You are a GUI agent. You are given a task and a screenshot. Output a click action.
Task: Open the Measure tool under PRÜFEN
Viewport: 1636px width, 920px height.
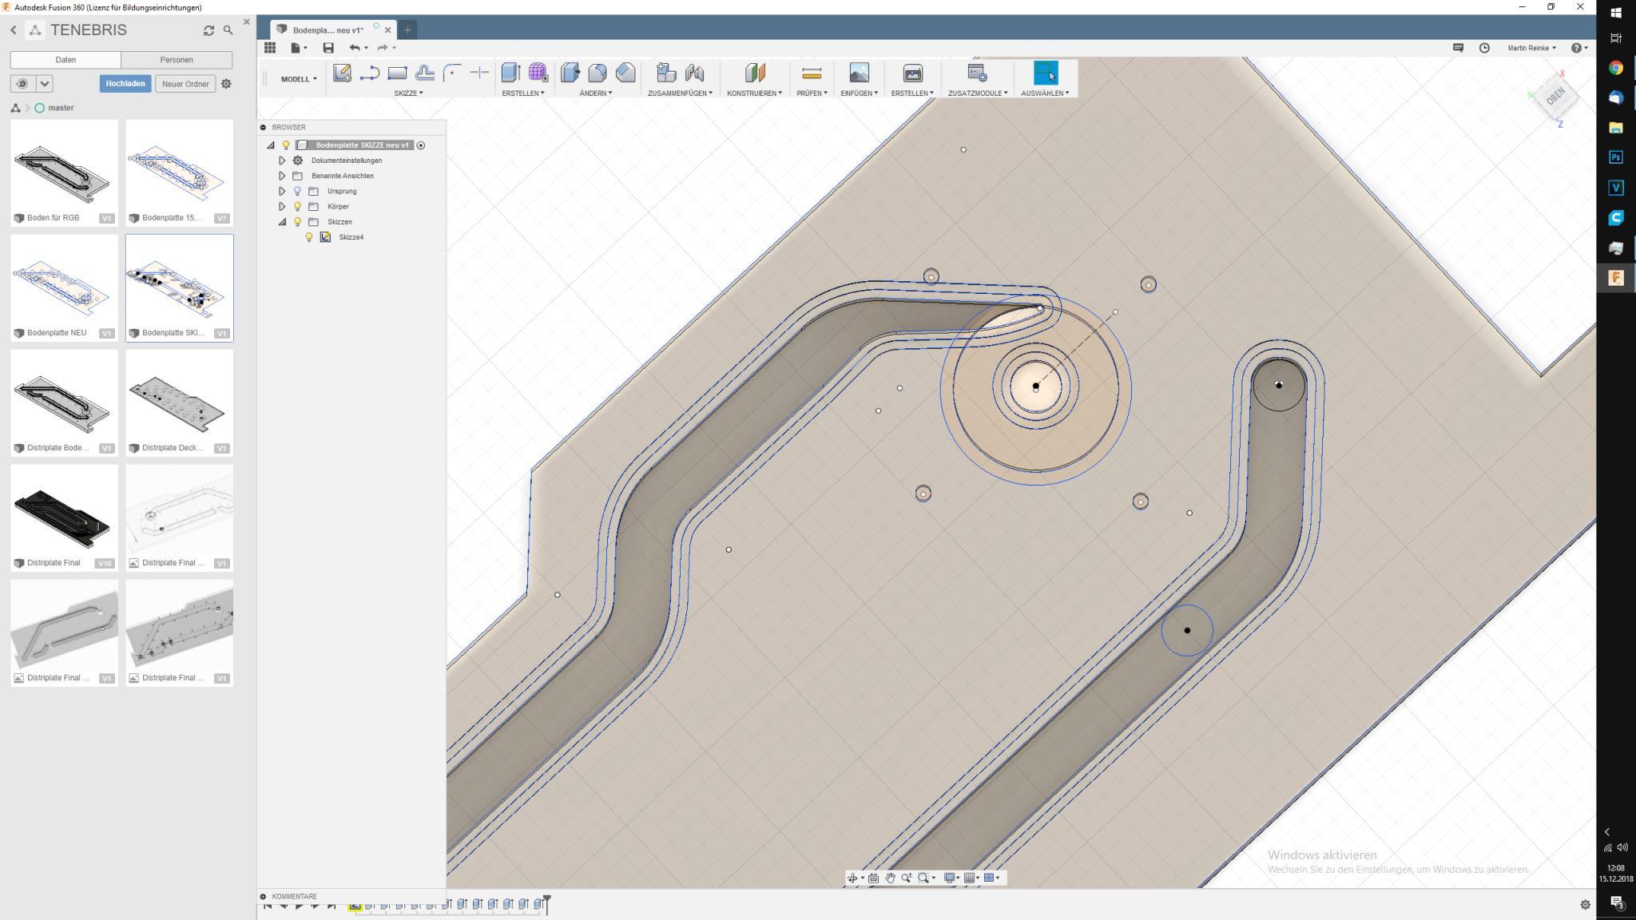811,73
